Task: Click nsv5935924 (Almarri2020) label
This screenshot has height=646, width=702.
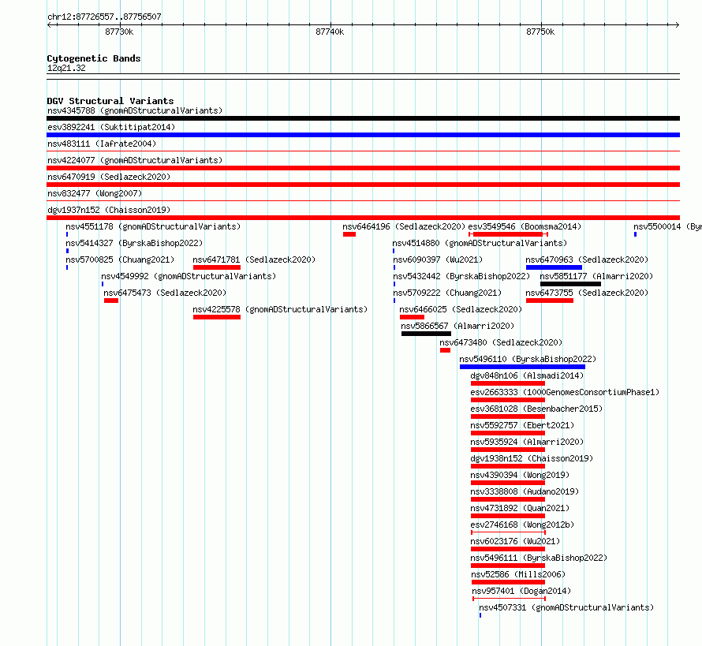Action: (527, 442)
